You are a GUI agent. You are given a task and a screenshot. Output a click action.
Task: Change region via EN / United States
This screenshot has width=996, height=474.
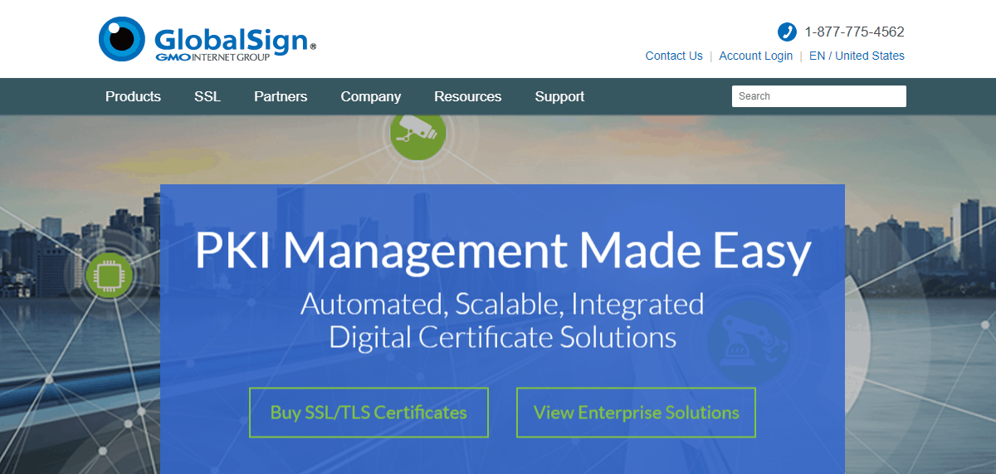[857, 56]
